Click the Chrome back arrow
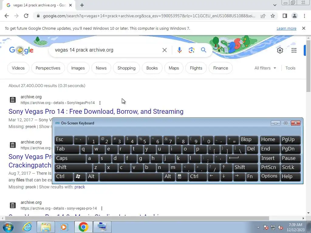311x233 pixels. tap(7, 16)
